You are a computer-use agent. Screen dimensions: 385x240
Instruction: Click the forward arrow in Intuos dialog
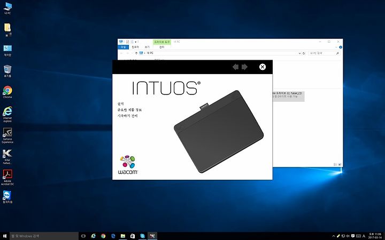click(x=244, y=67)
